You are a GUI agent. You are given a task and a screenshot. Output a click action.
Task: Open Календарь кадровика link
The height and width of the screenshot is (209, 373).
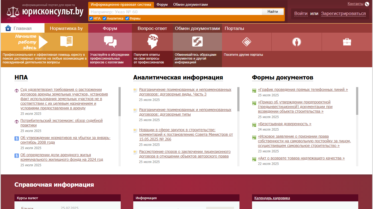click(272, 198)
